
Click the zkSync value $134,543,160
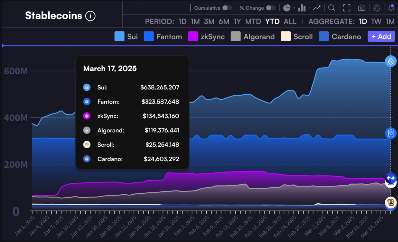[161, 116]
